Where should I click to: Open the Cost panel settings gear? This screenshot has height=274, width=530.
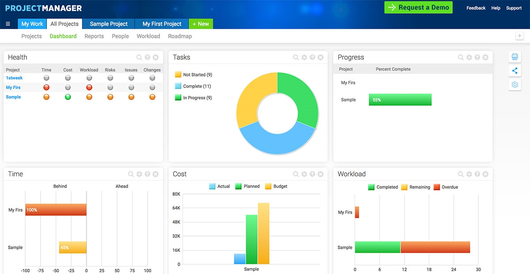(304, 174)
